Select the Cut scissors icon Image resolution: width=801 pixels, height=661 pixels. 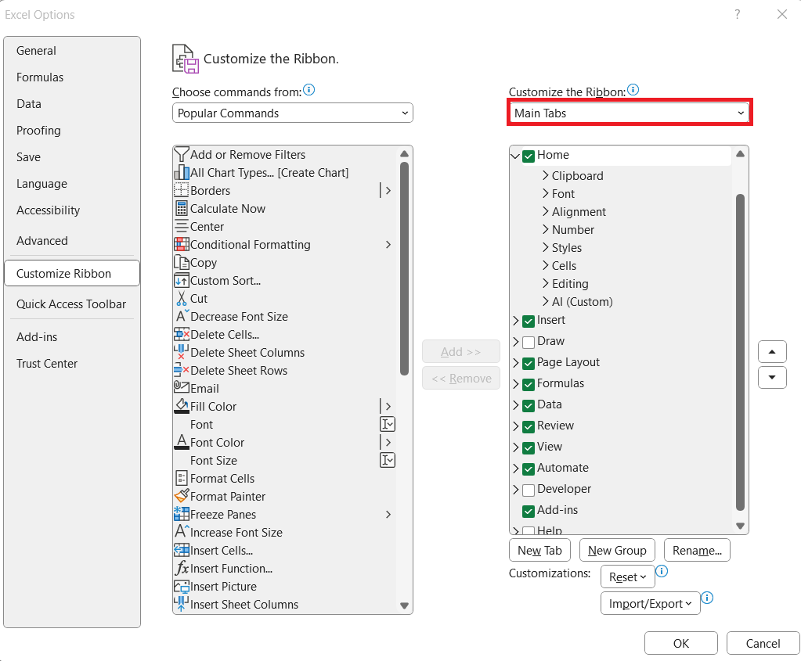(x=182, y=298)
